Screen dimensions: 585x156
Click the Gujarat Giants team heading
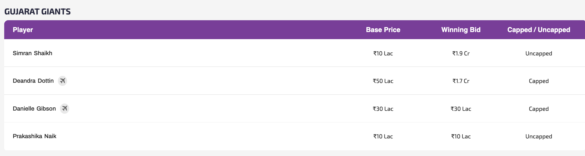coord(38,12)
